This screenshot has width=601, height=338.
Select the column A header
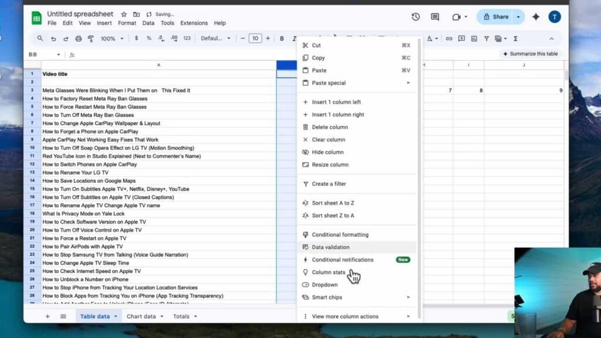click(x=158, y=65)
